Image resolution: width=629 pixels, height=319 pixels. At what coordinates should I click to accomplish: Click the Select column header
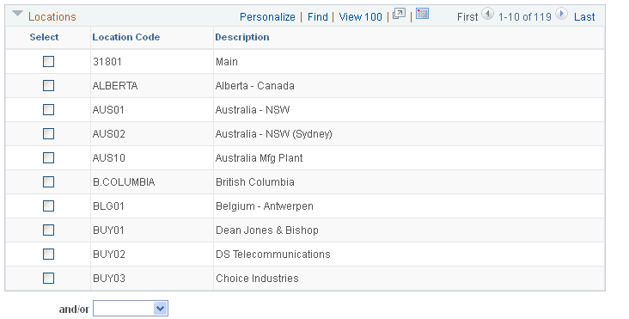44,37
